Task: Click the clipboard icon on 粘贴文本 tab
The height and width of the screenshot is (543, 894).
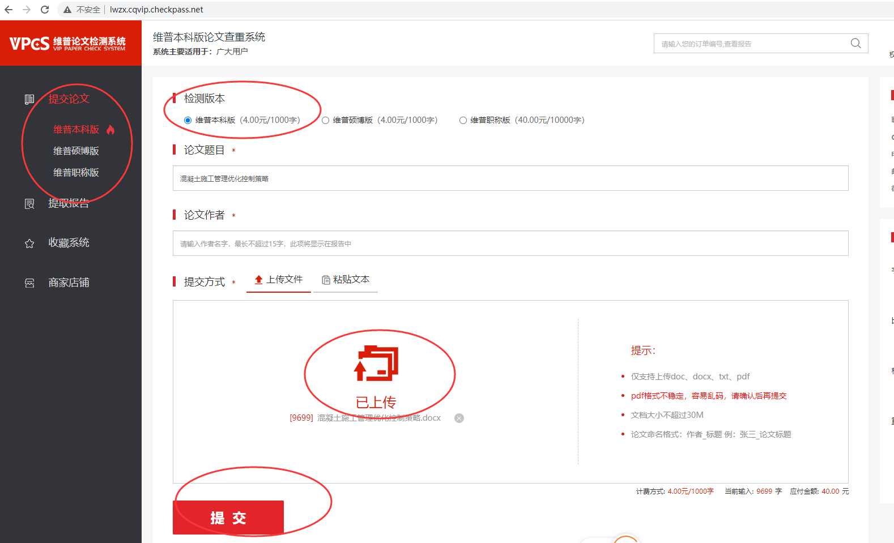Action: (326, 280)
